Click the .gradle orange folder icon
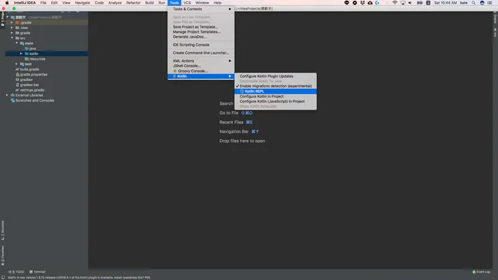This screenshot has width=498, height=280. [x=17, y=23]
